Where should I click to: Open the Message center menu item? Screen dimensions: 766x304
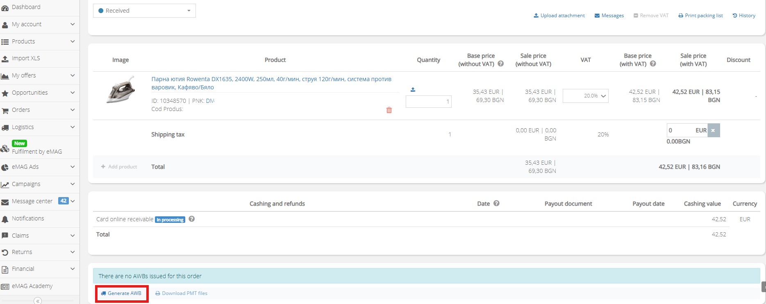click(32, 201)
